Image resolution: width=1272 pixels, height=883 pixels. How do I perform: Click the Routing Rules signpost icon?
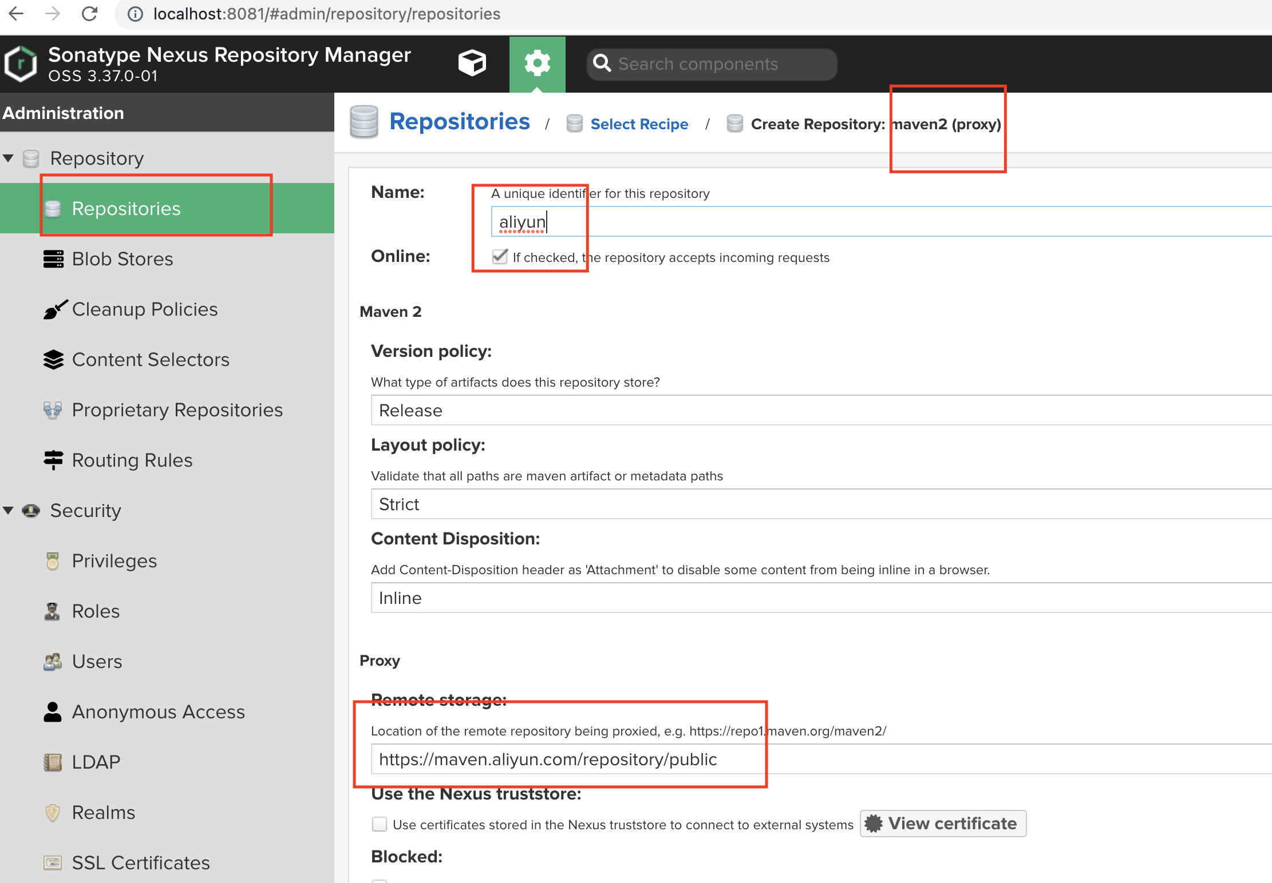pyautogui.click(x=53, y=460)
